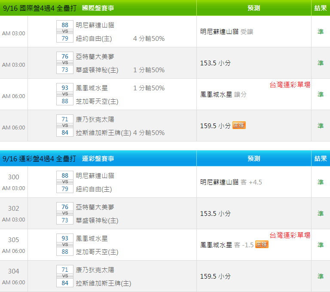Select the prediction 明尼蘇達山貓 客 +4.5
330x292 pixels.
tap(231, 182)
